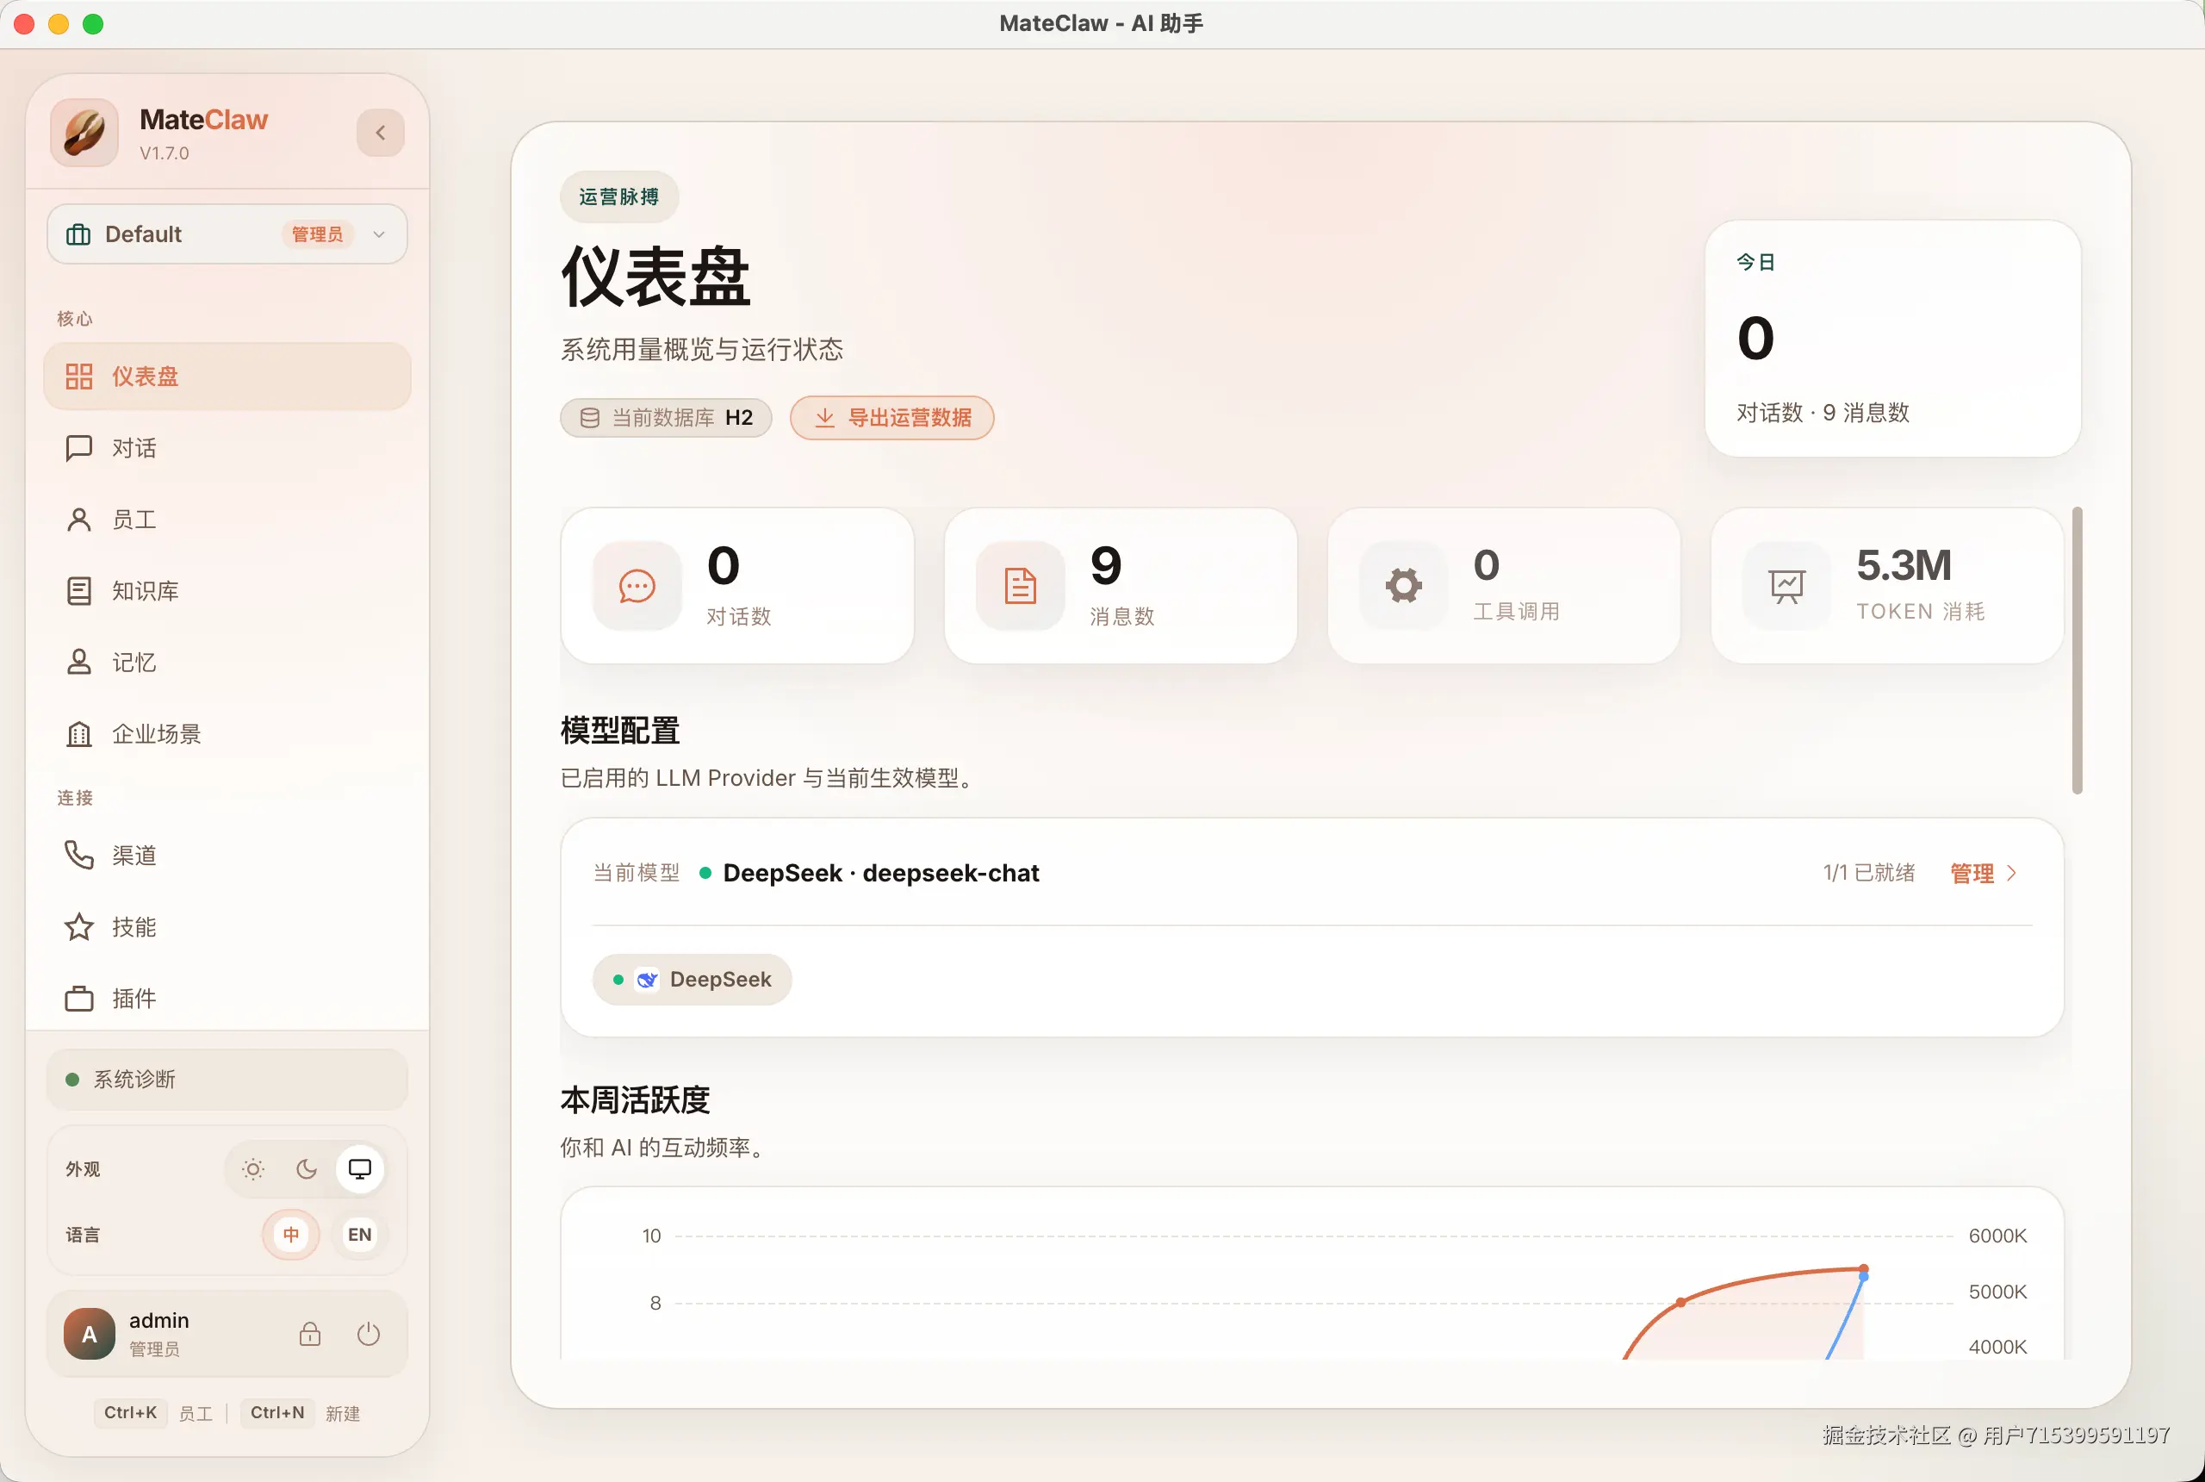2205x1482 pixels.
Task: Click the 消息数 document stat icon
Action: (x=1021, y=586)
